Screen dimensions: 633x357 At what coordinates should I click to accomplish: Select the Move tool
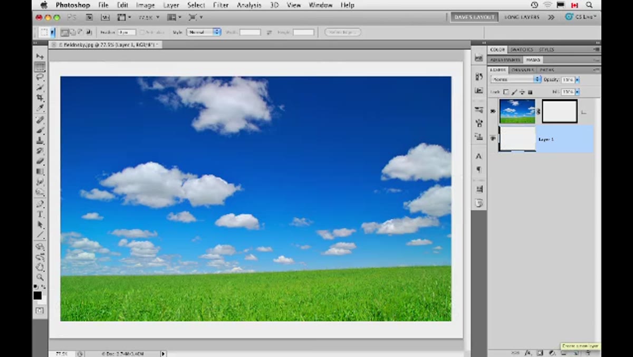pos(40,56)
